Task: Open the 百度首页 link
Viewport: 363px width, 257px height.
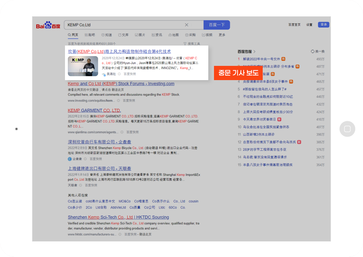Action: point(294,25)
